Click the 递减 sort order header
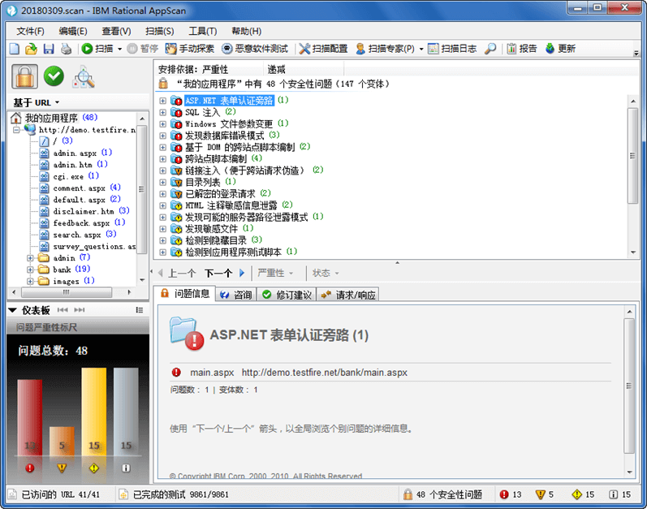 coord(276,69)
